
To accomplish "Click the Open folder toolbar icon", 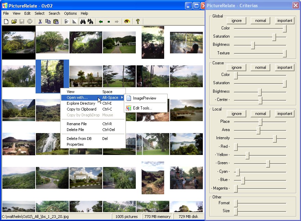I will [x=14, y=22].
